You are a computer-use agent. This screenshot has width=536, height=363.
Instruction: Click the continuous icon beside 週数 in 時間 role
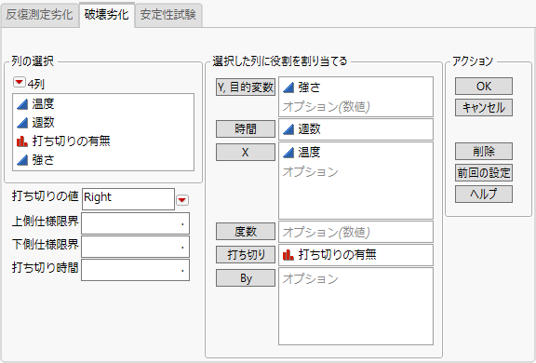point(288,129)
